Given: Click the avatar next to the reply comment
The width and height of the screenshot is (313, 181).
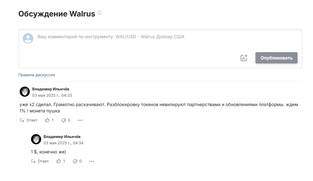Looking at the screenshot, I should click(x=36, y=139).
